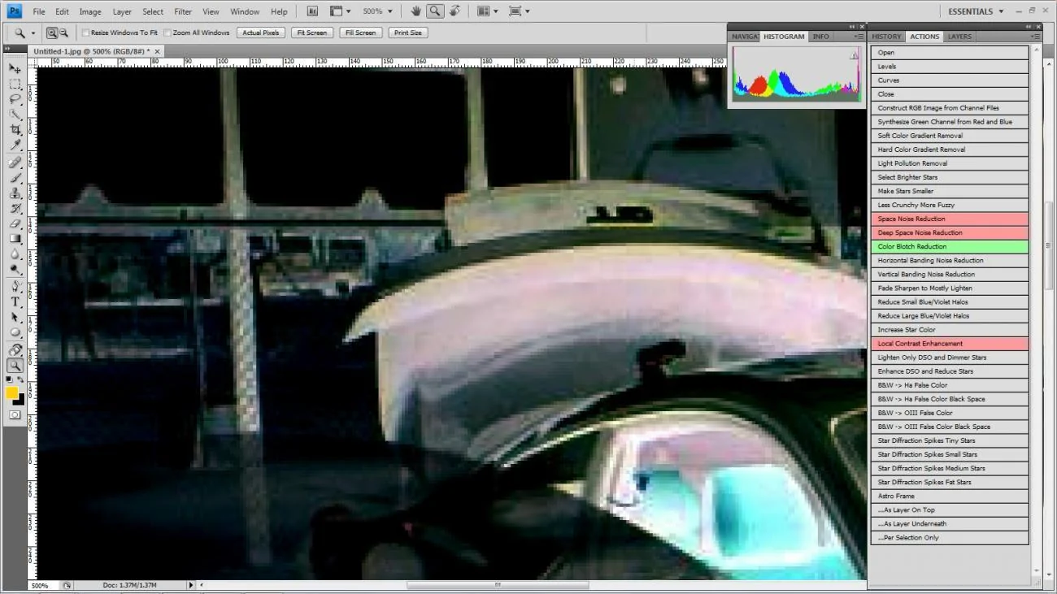Click the Fit Screen button
The image size is (1057, 594).
311,33
